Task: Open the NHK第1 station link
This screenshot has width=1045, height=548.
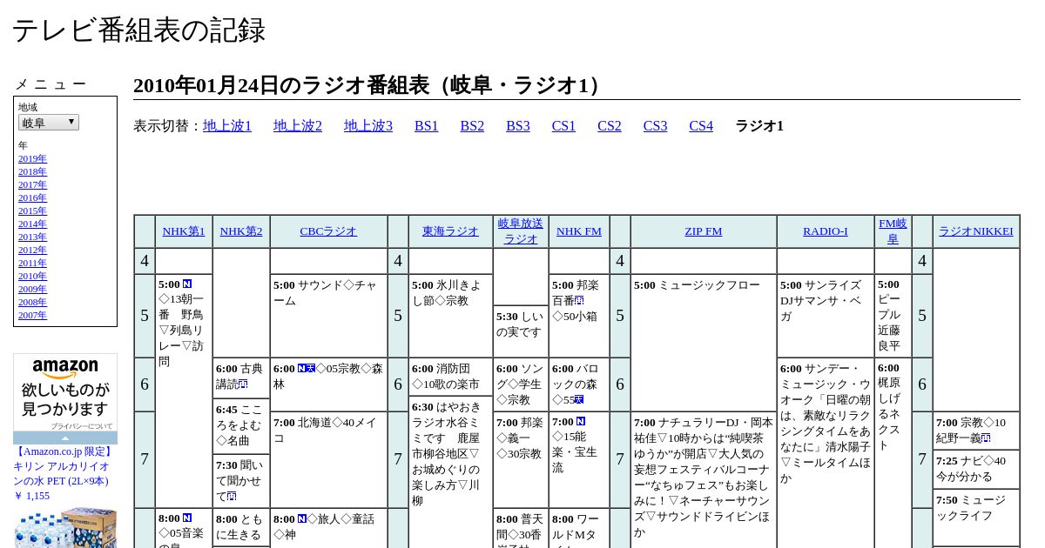Action: point(184,231)
